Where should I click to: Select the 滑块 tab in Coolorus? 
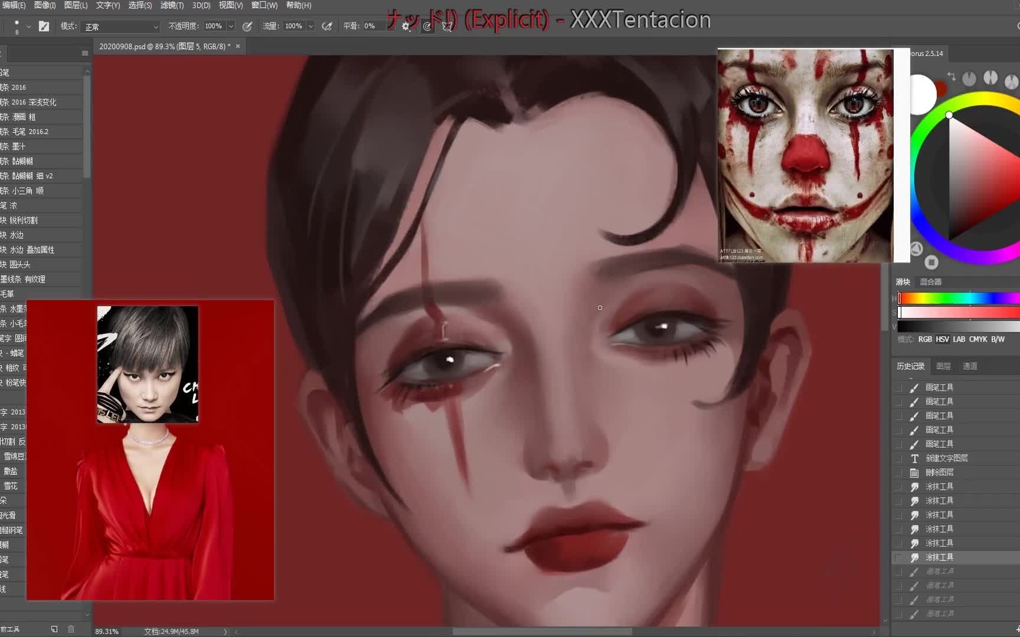(903, 282)
